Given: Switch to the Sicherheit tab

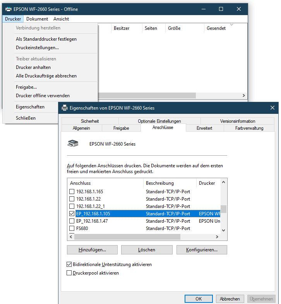Looking at the screenshot, I should pos(90,121).
